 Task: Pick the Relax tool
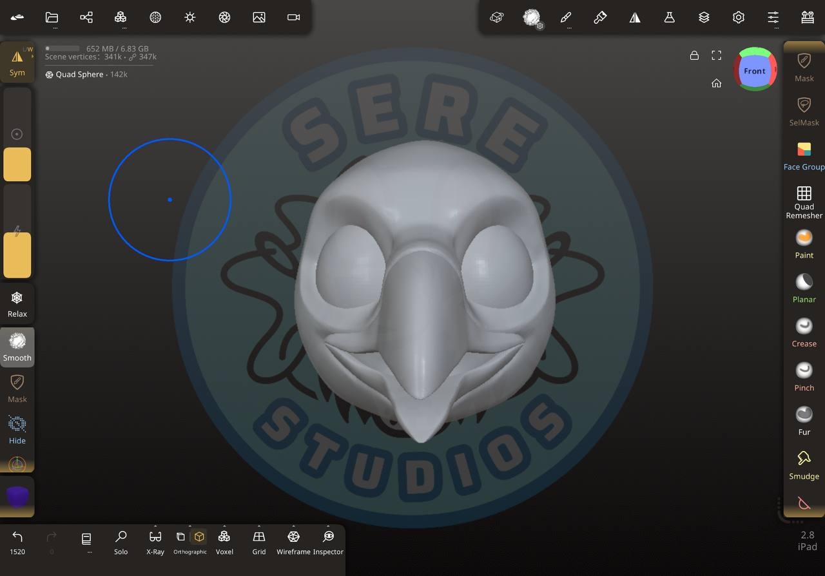pos(17,304)
